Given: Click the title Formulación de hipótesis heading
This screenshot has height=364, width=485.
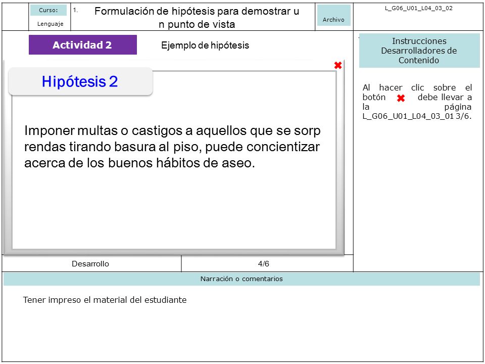Looking at the screenshot, I should [197, 18].
